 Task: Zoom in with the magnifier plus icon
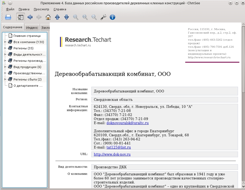[76, 17]
